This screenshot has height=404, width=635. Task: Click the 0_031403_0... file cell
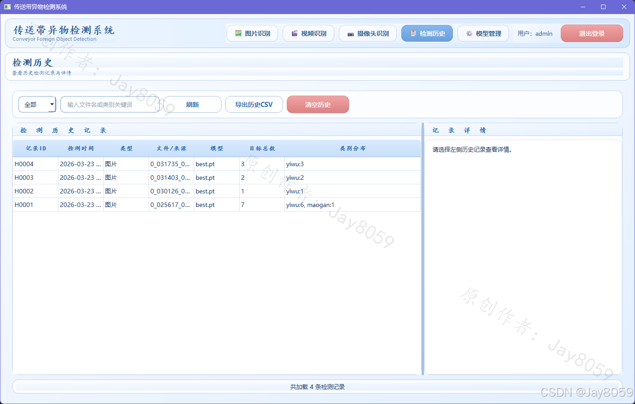pos(172,178)
